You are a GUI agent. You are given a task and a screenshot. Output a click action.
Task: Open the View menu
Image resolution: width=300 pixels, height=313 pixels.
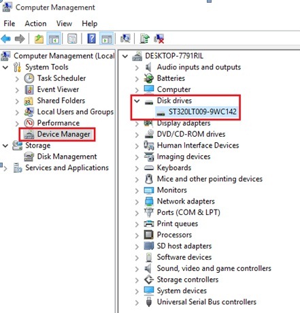64,24
